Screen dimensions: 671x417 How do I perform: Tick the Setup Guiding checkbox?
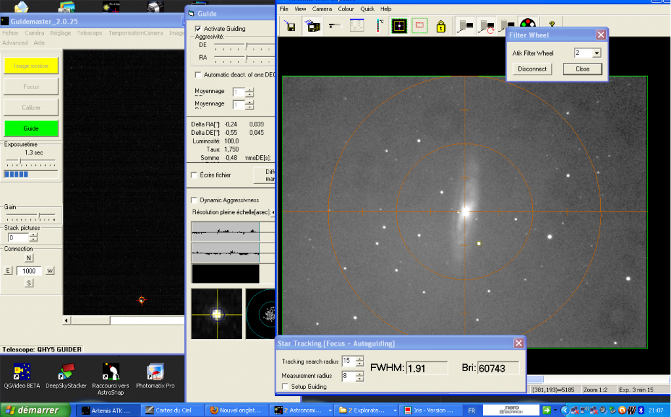(285, 387)
